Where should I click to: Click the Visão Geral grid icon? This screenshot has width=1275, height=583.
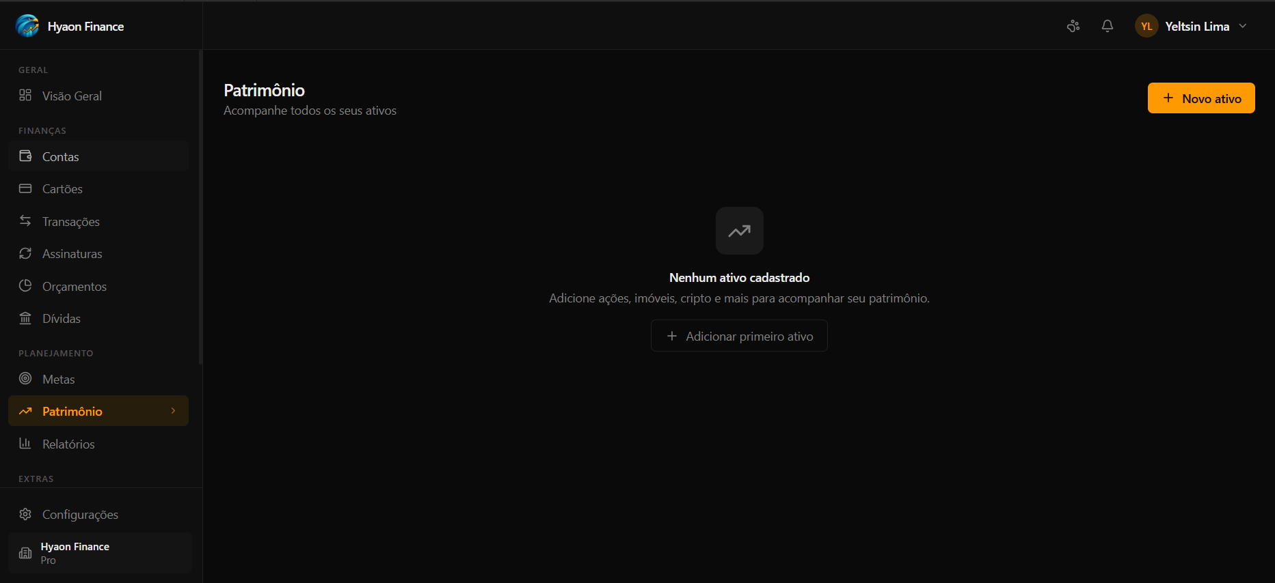click(x=25, y=96)
